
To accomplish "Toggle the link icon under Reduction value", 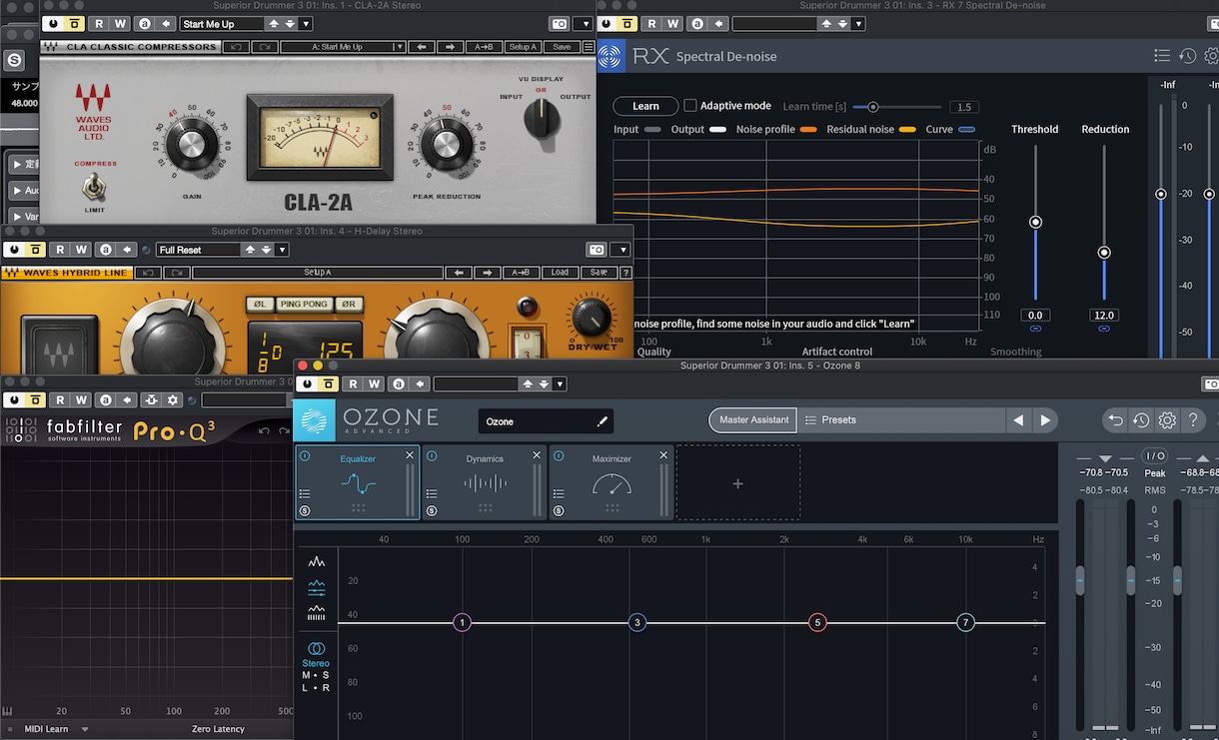I will click(x=1104, y=329).
